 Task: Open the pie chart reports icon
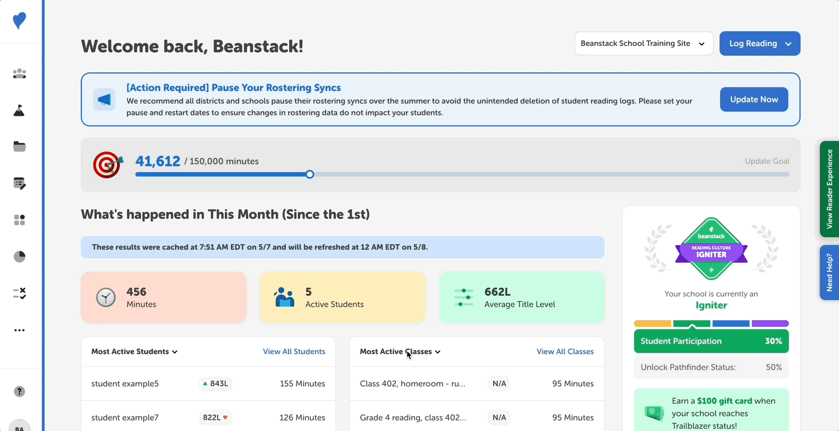pyautogui.click(x=19, y=257)
